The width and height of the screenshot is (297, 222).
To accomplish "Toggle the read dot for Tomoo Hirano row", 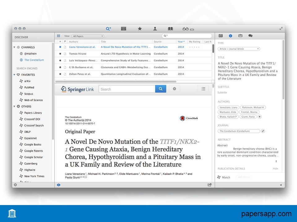I will [60, 54].
